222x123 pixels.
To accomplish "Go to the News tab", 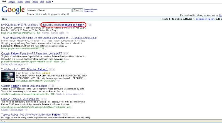I will [x=28, y=2].
